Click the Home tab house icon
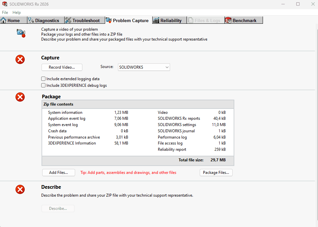Screen dimensions: 318x227 [x=4, y=20]
